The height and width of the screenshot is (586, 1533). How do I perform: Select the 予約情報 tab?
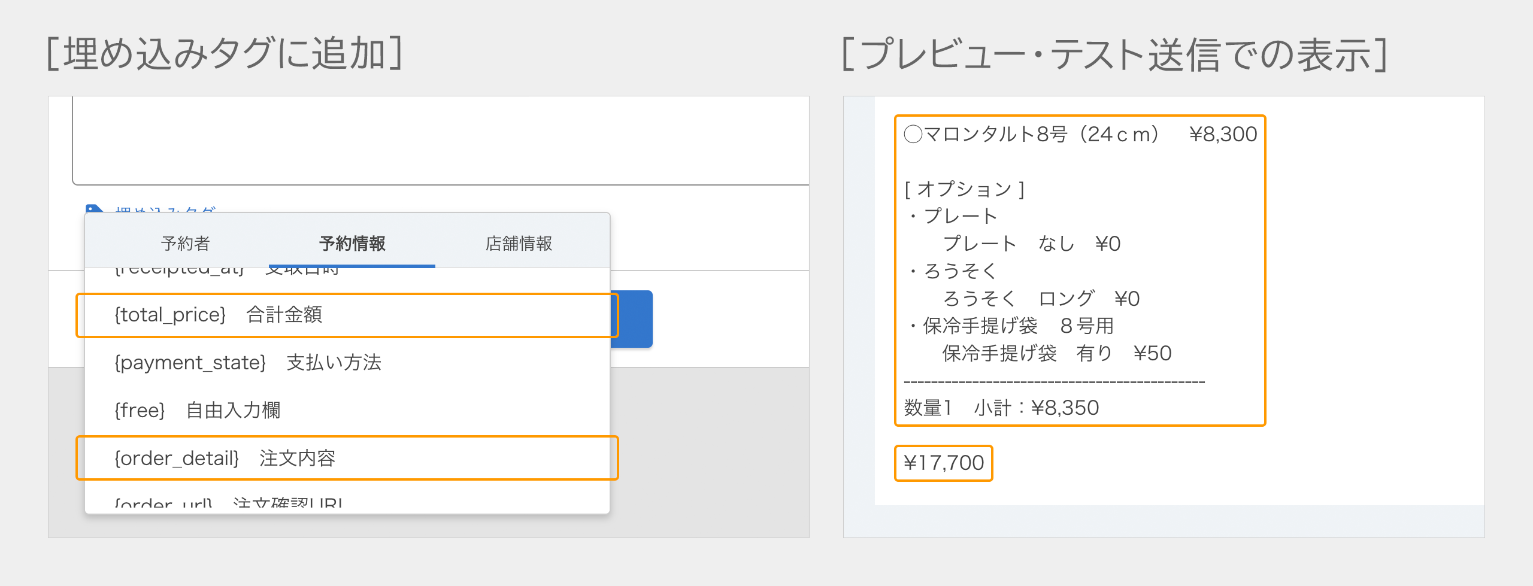click(352, 243)
